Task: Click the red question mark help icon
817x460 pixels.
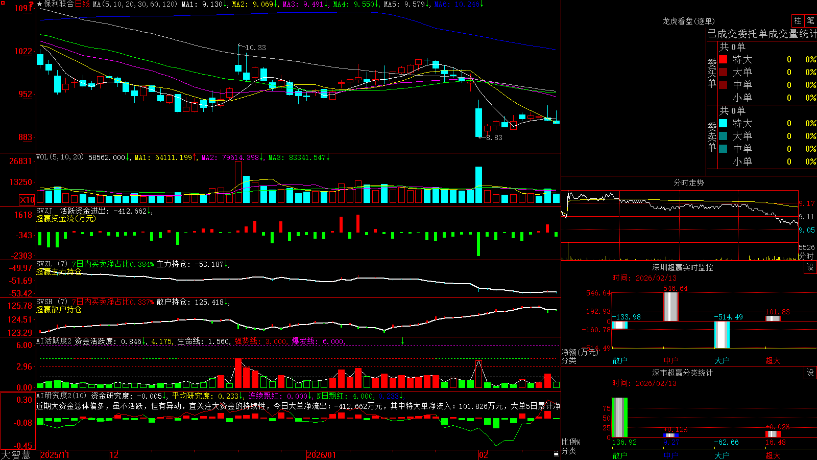Action: point(31,5)
